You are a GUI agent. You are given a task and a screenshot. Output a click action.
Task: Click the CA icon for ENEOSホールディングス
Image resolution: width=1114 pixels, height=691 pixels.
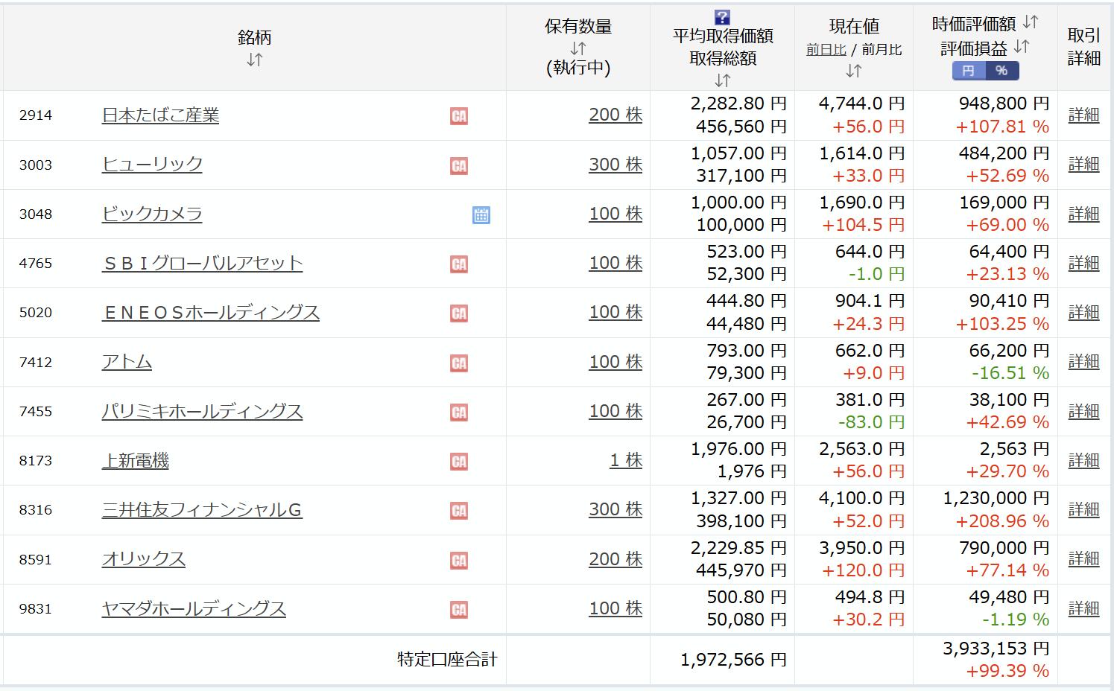pyautogui.click(x=459, y=313)
